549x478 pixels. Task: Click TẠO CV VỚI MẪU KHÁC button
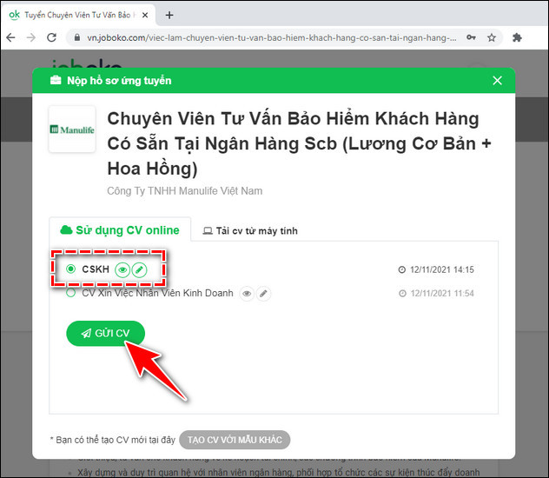(x=235, y=440)
